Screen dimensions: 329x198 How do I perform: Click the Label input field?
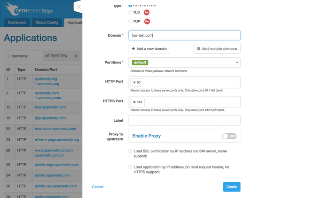click(184, 120)
